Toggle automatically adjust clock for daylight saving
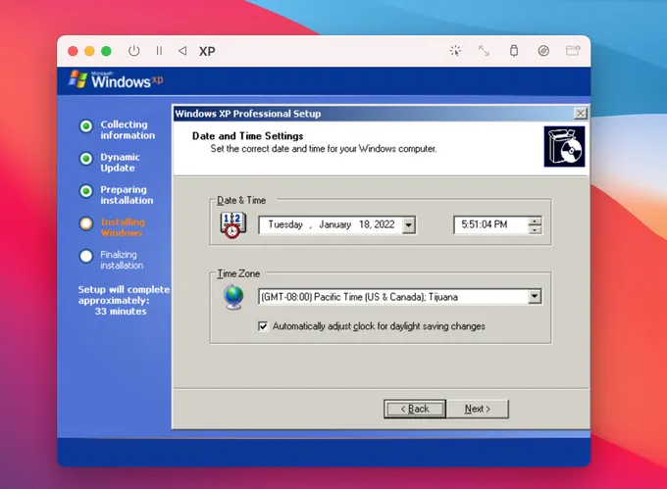 tap(263, 326)
